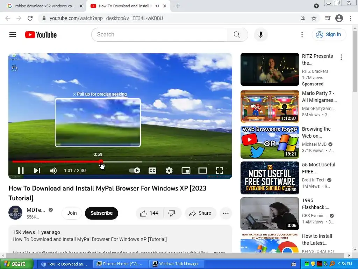Open 55 Most Useful Free Software thumbnail
Image resolution: width=358 pixels, height=269 pixels.
point(270,178)
